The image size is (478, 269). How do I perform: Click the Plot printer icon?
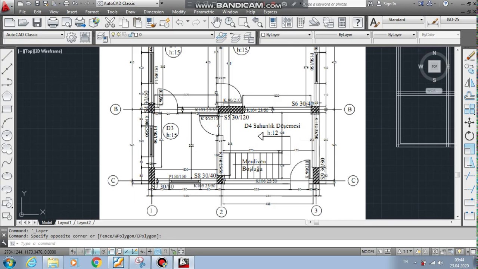(53, 22)
